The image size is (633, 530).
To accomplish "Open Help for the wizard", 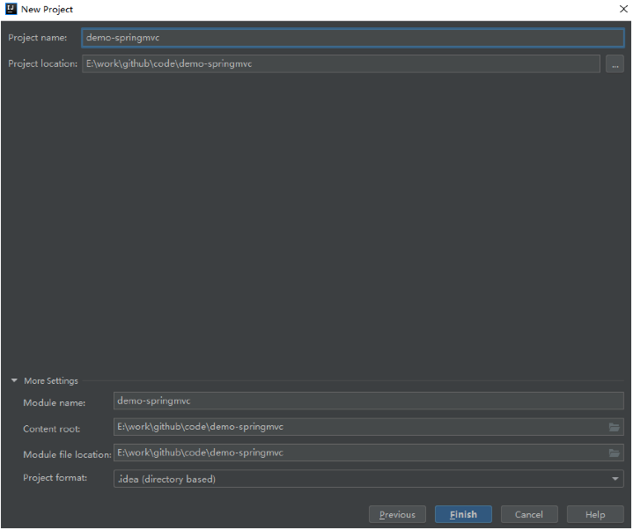I will pyautogui.click(x=595, y=515).
